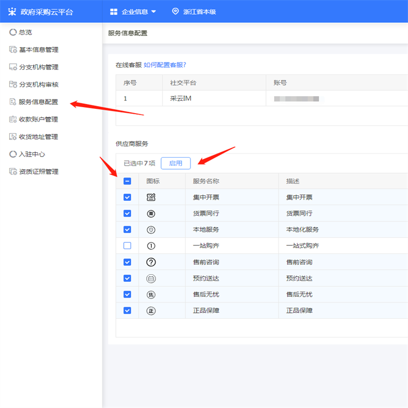Click the 售前咨询 question mark icon
Image resolution: width=408 pixels, height=408 pixels.
point(151,262)
